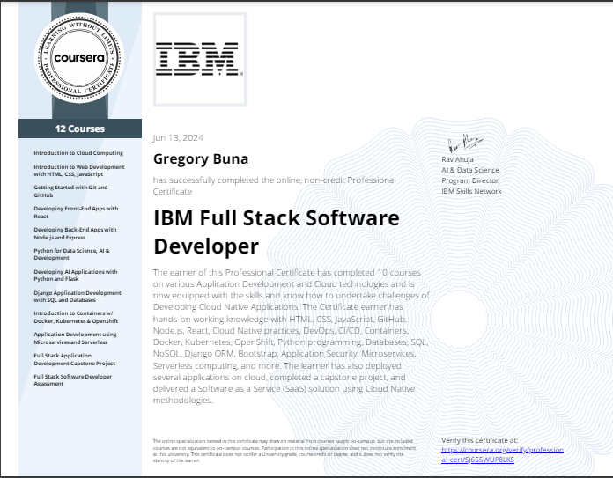
Task: Click the Coursera professional certificate seal
Action: tap(80, 62)
